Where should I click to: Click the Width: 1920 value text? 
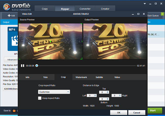[89, 106]
